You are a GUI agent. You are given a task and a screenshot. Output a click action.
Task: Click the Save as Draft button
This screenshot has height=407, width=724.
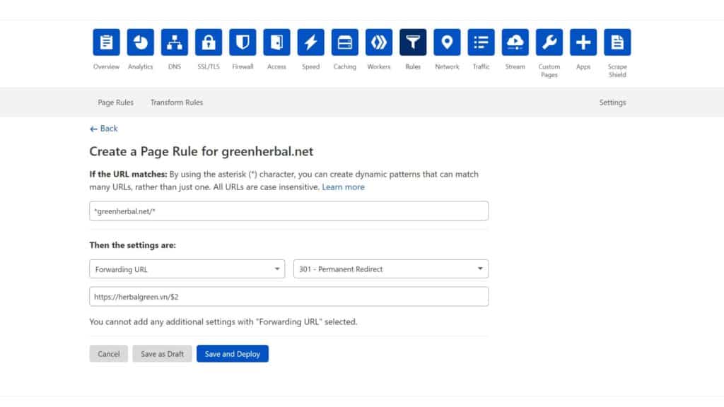(x=162, y=354)
